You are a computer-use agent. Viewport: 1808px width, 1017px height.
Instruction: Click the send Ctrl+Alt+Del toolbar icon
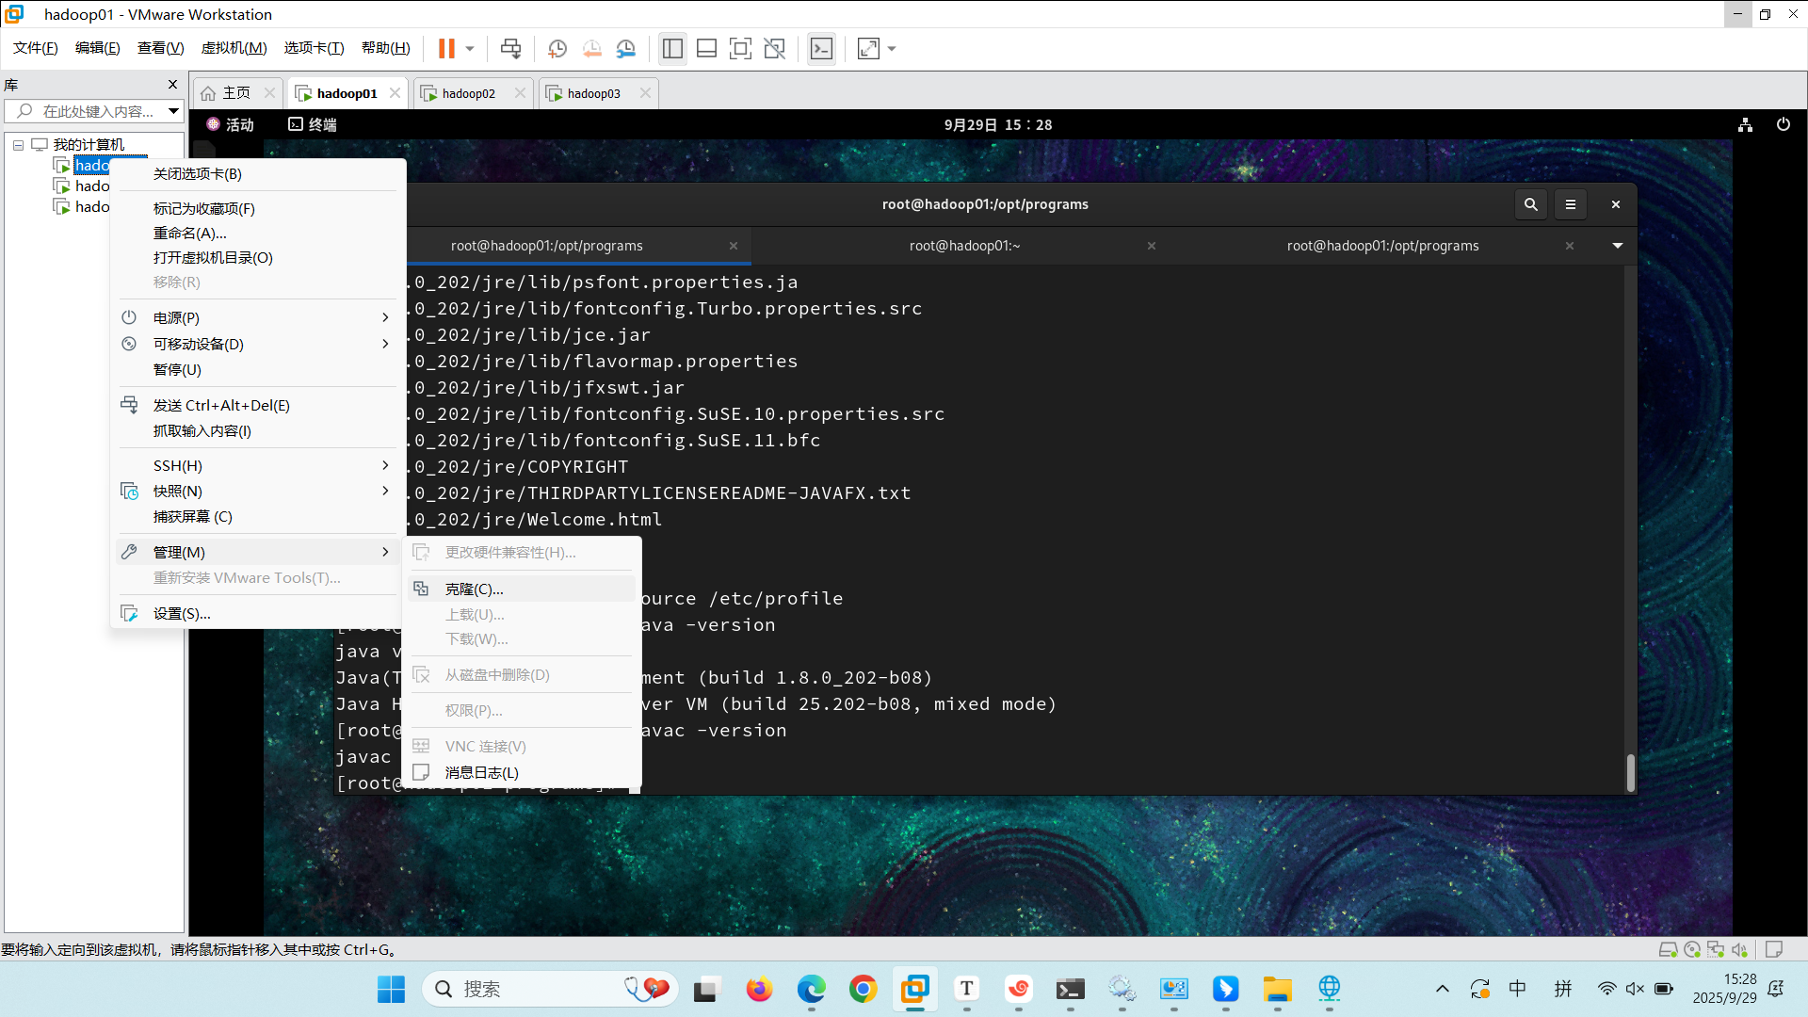510,48
